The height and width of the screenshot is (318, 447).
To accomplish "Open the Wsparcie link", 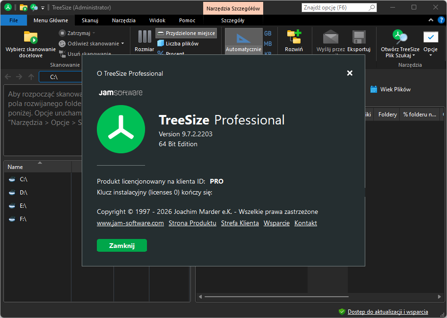I will (276, 223).
